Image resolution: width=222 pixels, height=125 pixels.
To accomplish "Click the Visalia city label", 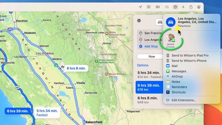I will click(80, 83).
